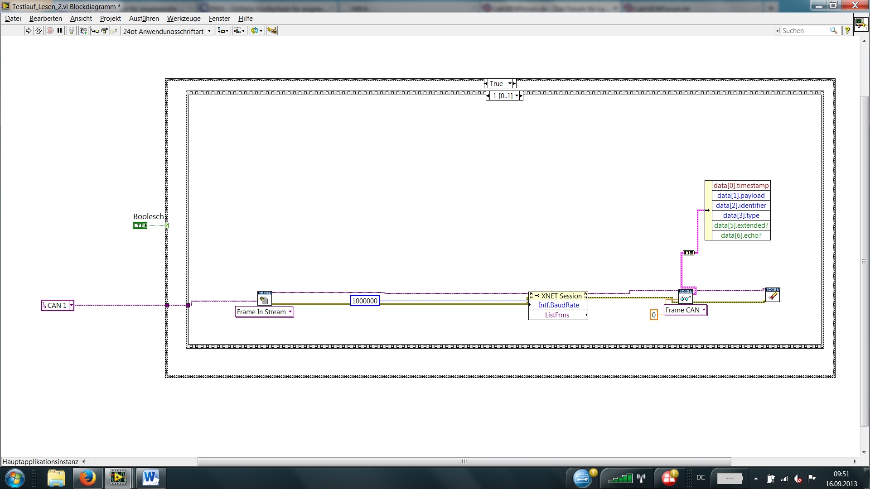Expand the CAN 1 interface dropdown
This screenshot has height=489, width=870.
(71, 306)
